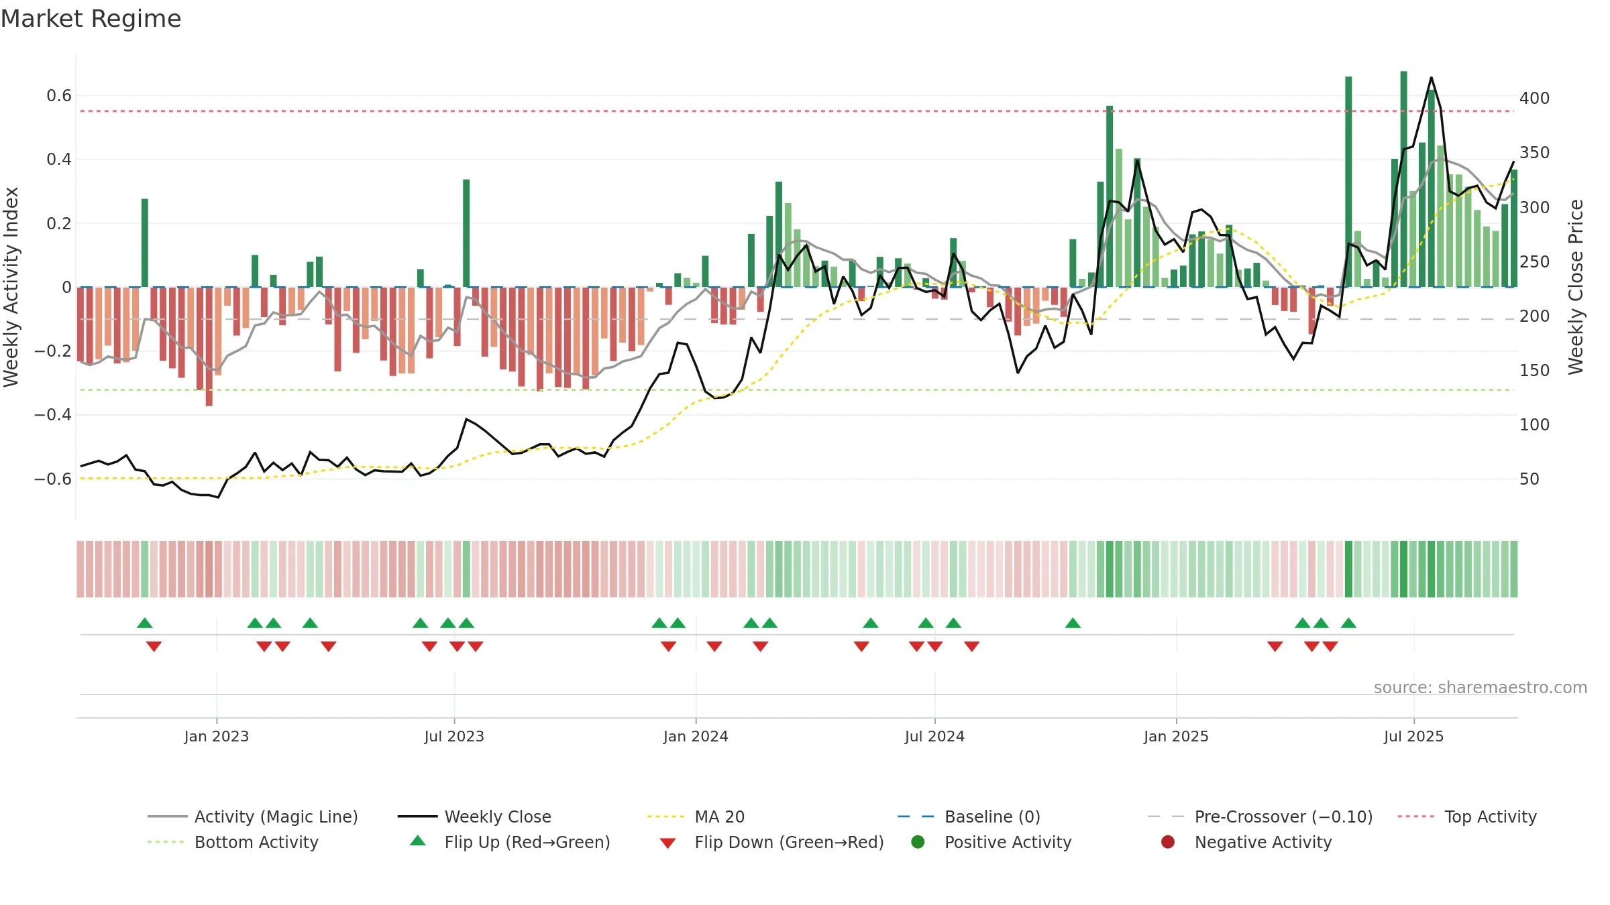
Task: Toggle the Top Activity legend entry
Action: click(x=1467, y=817)
